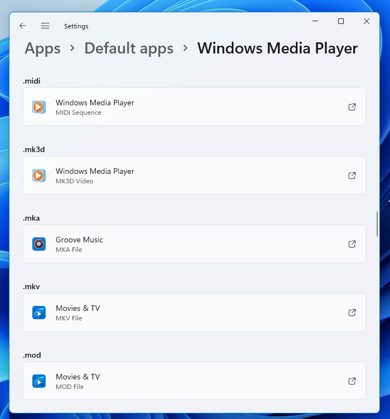Navigate to Apps breadcrumb
The width and height of the screenshot is (390, 419).
point(43,48)
